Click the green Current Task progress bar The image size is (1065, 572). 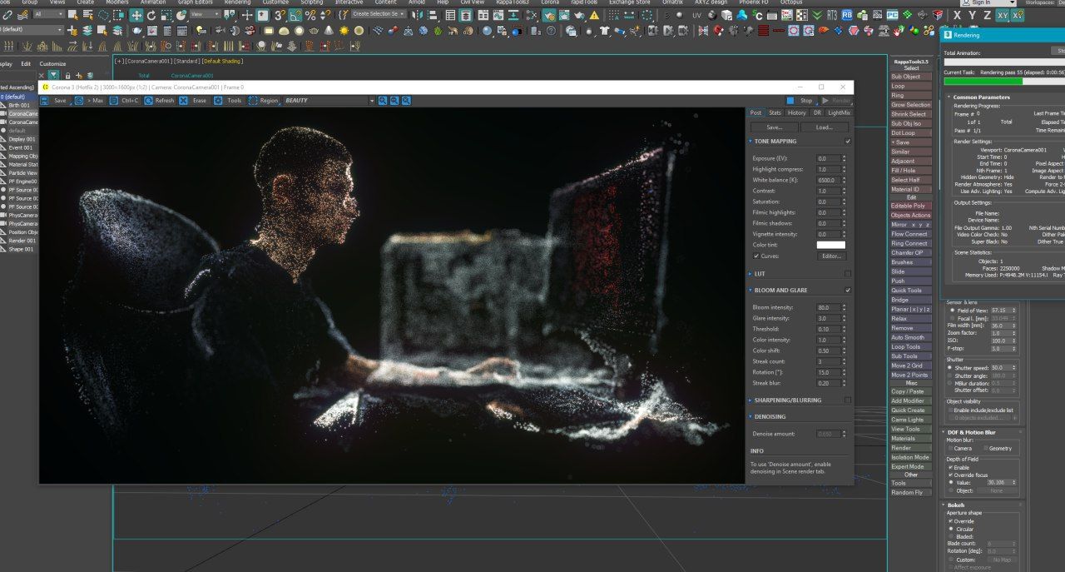point(983,81)
